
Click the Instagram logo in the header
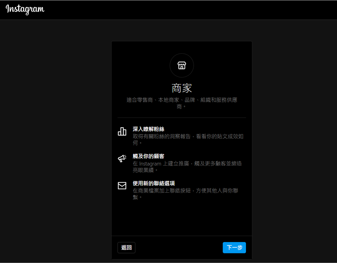25,9
